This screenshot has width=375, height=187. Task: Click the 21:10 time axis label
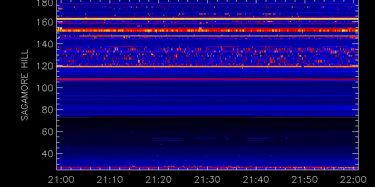click(110, 180)
